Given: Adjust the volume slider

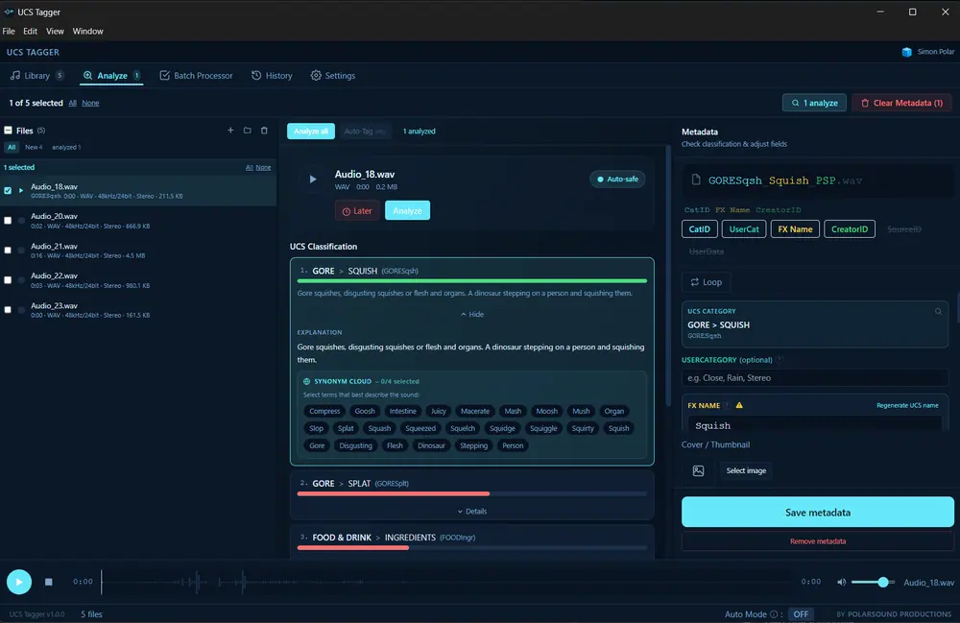Looking at the screenshot, I should click(x=873, y=582).
